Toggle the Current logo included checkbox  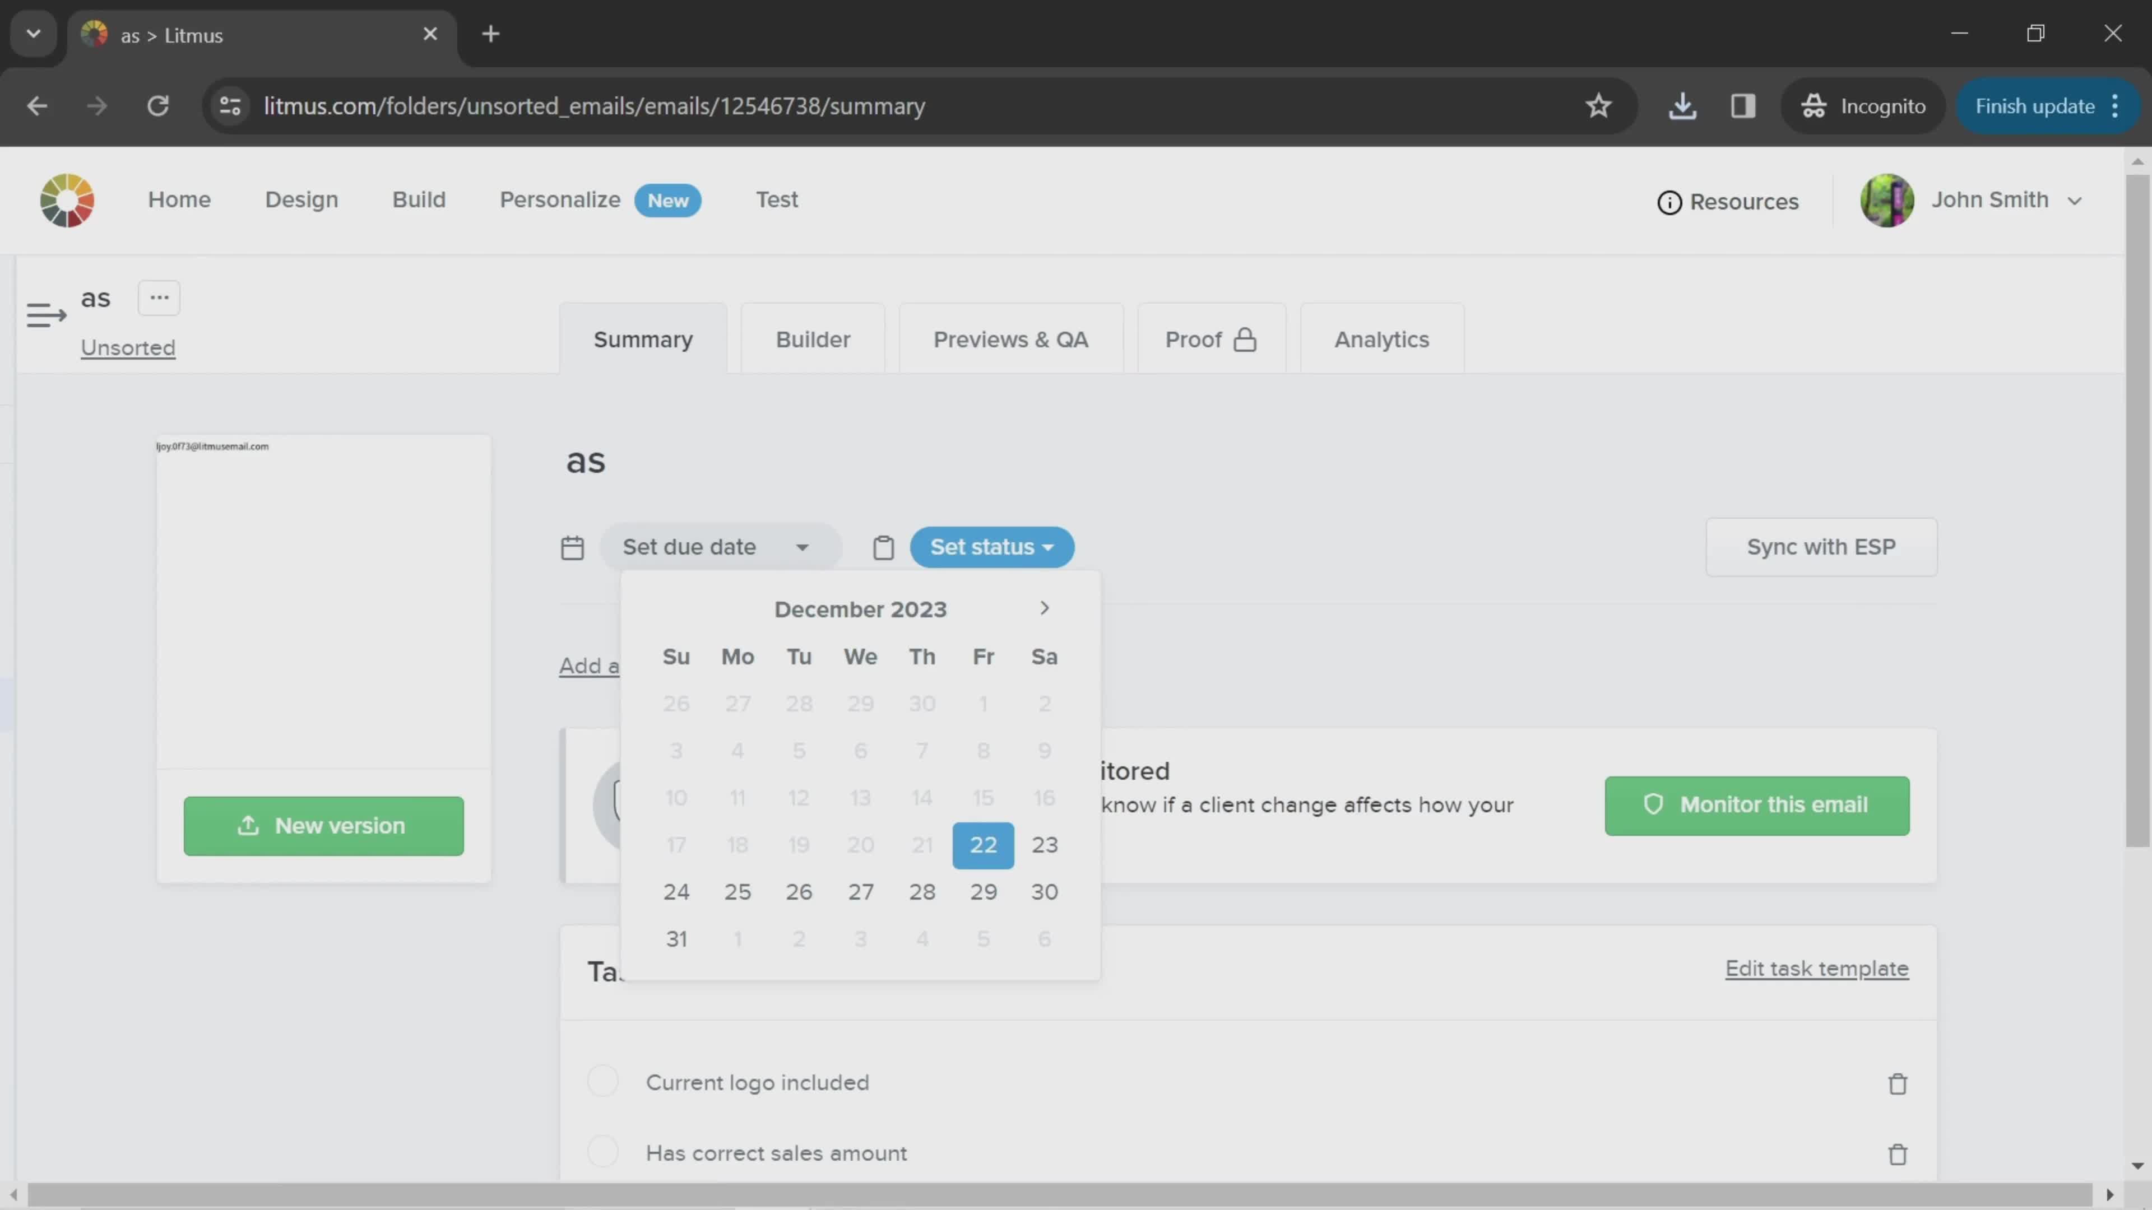(603, 1083)
